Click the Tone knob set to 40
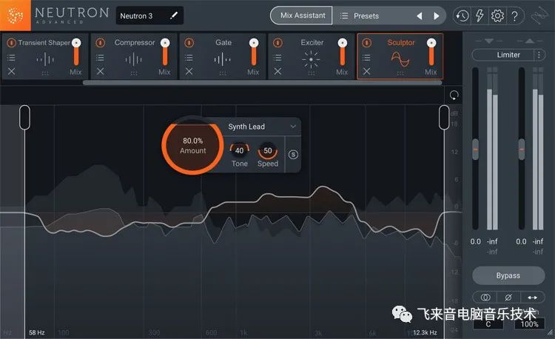This screenshot has width=555, height=339. [239, 151]
